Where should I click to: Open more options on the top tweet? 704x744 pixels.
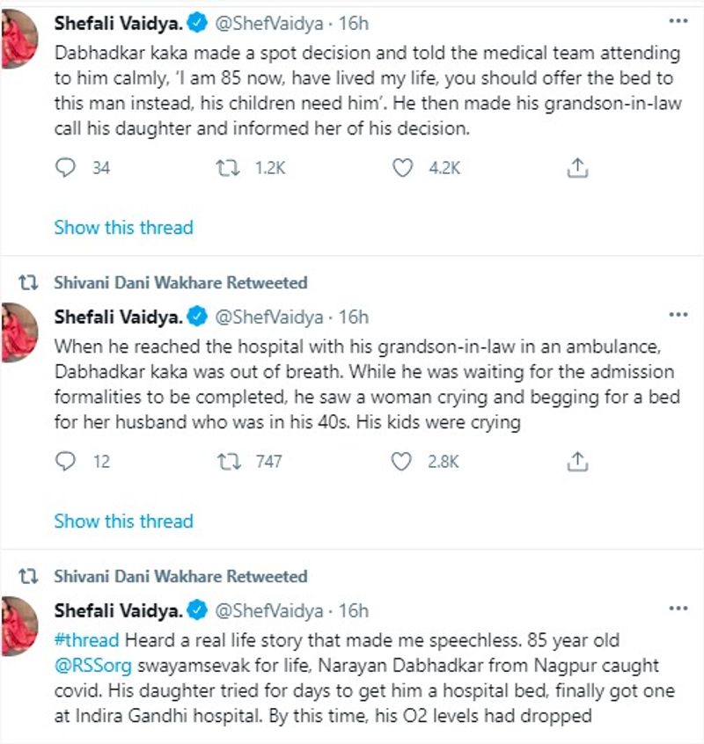[x=678, y=21]
